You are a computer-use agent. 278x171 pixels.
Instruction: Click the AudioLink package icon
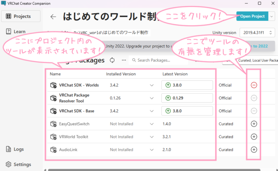pos(53,150)
